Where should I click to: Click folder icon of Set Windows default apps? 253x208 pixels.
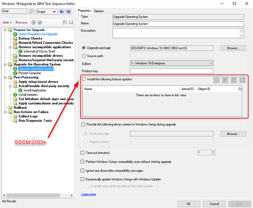pyautogui.click(x=15, y=99)
